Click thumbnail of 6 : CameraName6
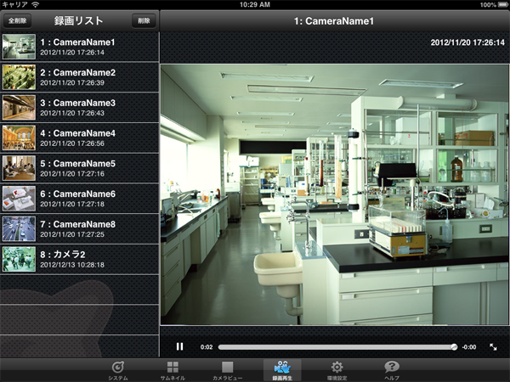 tap(19, 199)
